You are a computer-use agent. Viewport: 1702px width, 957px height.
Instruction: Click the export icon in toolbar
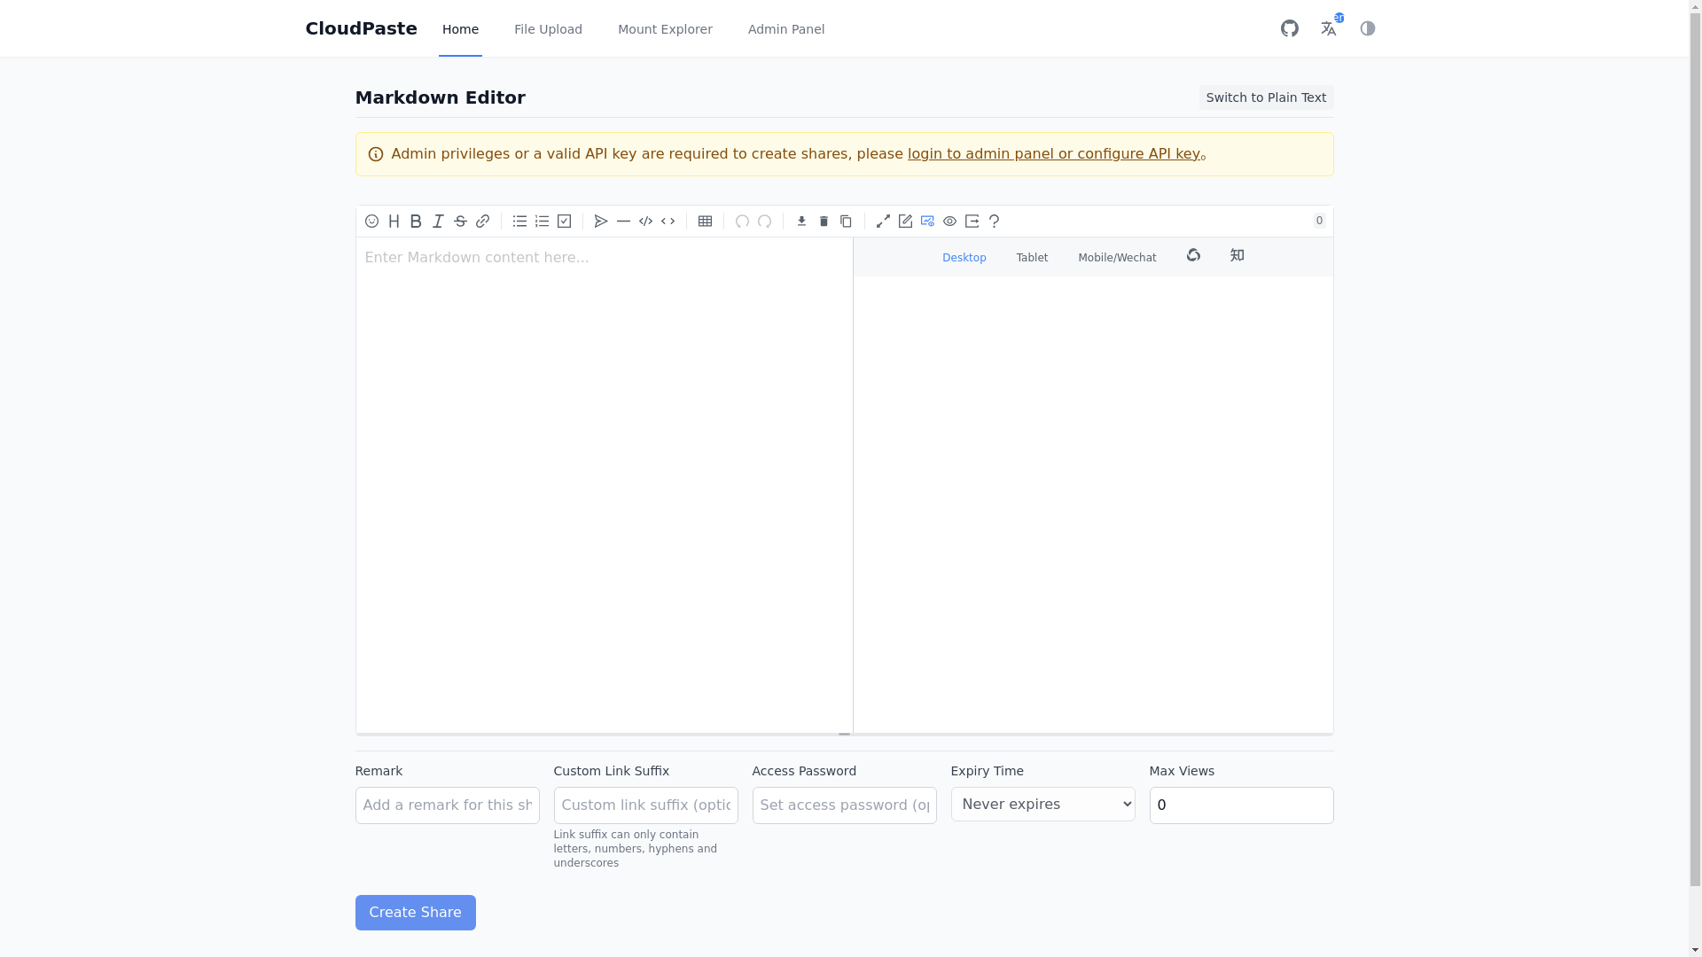pyautogui.click(x=972, y=222)
